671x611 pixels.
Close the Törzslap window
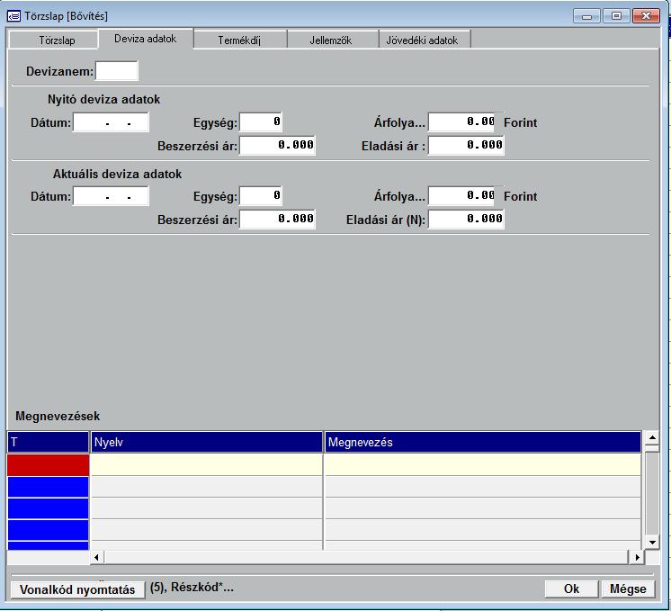click(x=646, y=16)
